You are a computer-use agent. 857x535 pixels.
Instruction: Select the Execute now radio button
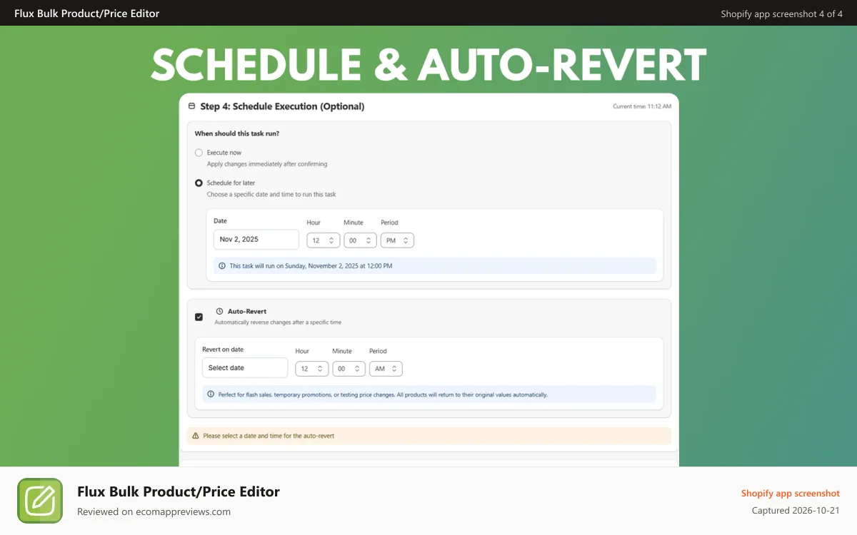[199, 153]
